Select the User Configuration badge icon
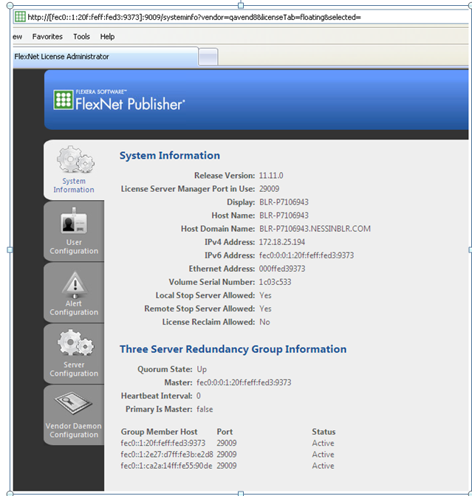 click(x=74, y=222)
